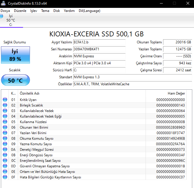
Task: Click raw value 00000149249EB
Action: point(171,138)
